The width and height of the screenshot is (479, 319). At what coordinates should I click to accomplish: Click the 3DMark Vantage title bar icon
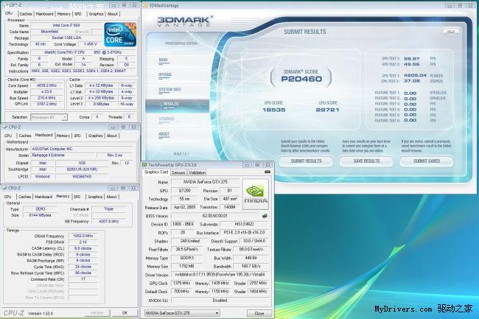pyautogui.click(x=146, y=5)
